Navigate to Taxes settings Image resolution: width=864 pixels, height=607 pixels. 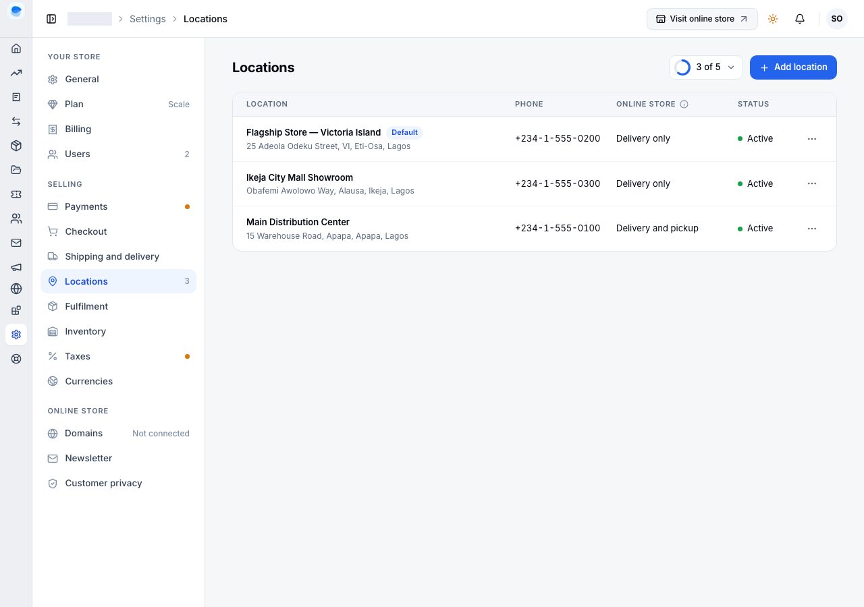click(x=118, y=357)
